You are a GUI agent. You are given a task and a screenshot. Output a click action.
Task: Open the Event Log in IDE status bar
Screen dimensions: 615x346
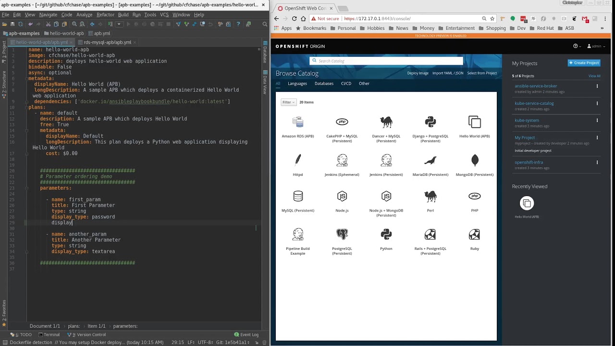[x=246, y=334]
